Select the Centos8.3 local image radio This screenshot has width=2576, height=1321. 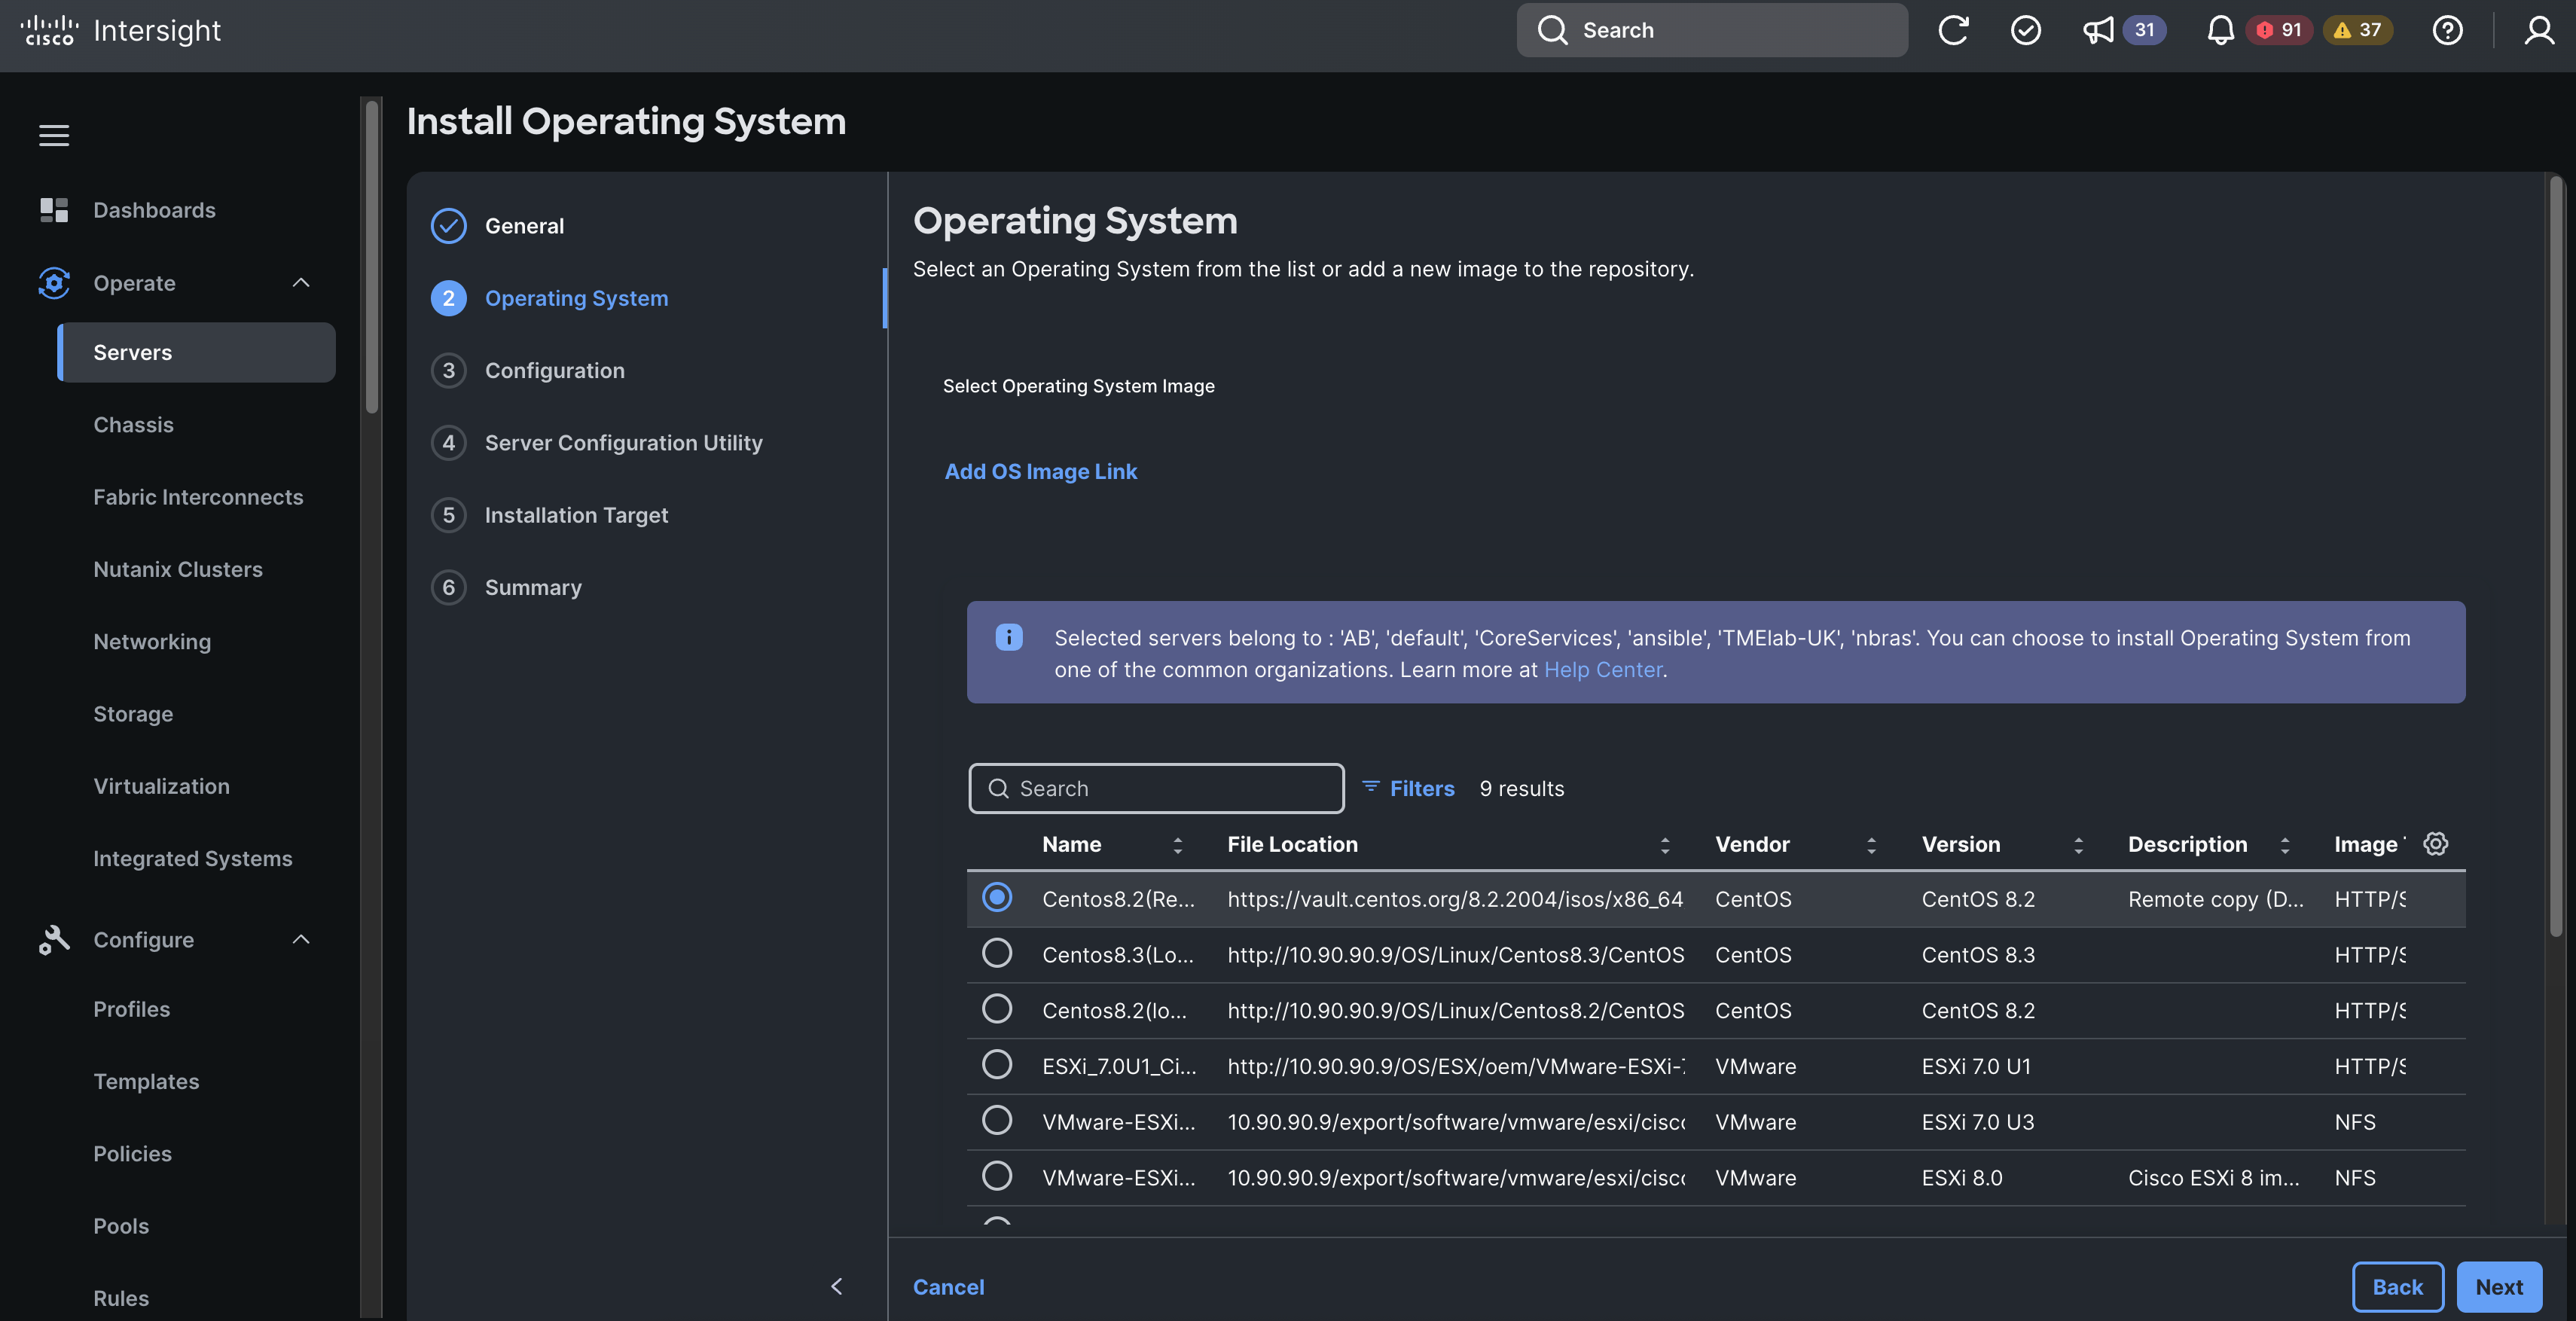coord(996,954)
